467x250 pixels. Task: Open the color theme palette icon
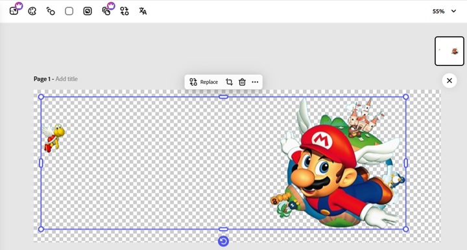tap(32, 11)
